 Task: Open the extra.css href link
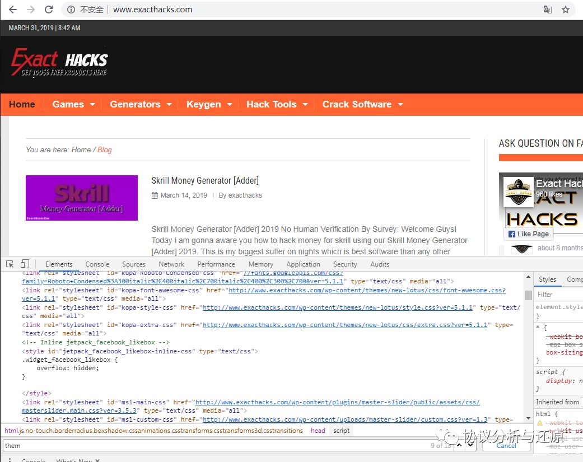pos(344,325)
